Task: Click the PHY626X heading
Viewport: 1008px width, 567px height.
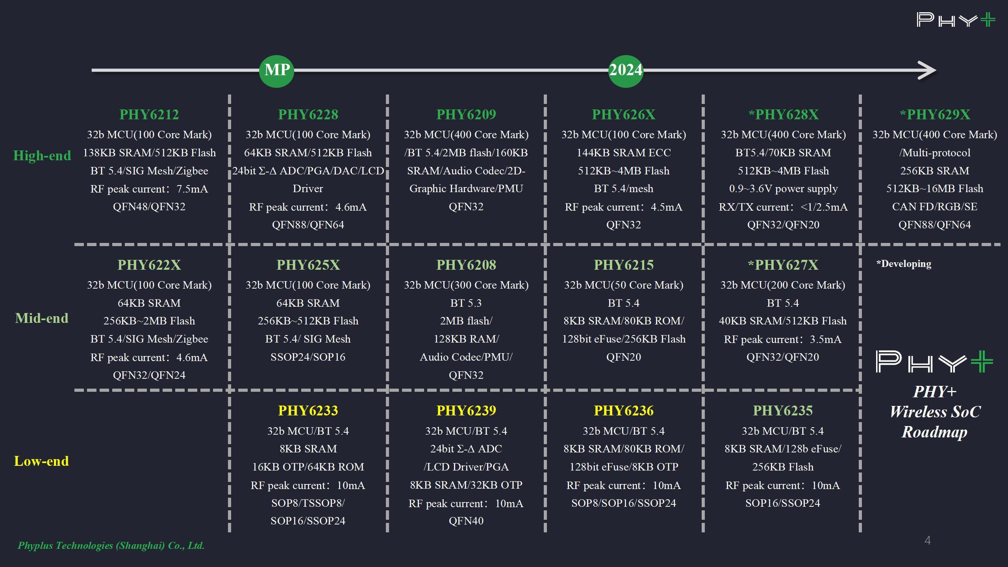Action: click(624, 115)
